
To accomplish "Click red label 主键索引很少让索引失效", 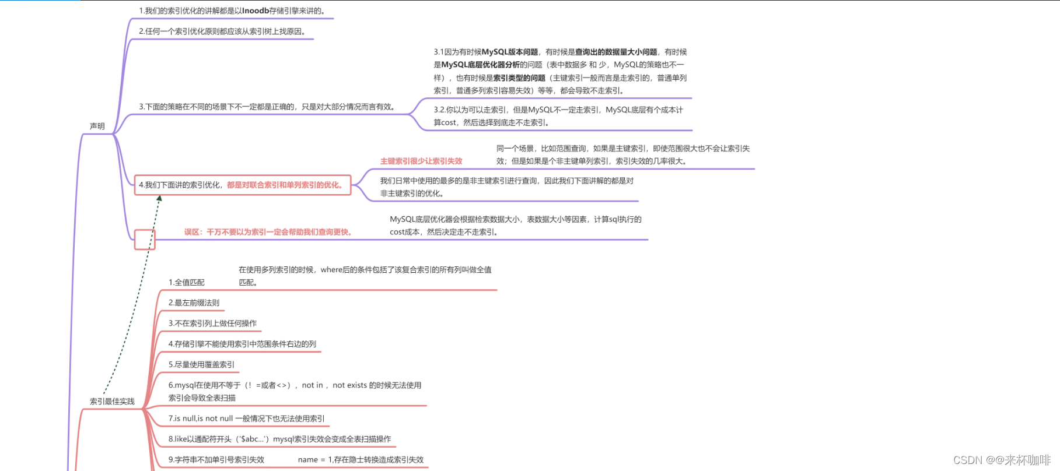I will point(421,161).
